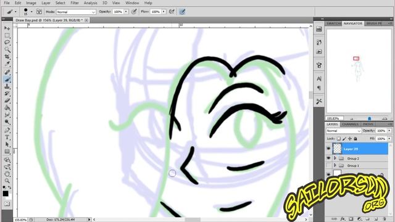Open the Window menu
Viewport: 395px width, 222px height.
point(132,3)
